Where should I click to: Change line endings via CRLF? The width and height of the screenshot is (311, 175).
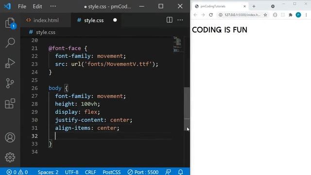[90, 172]
